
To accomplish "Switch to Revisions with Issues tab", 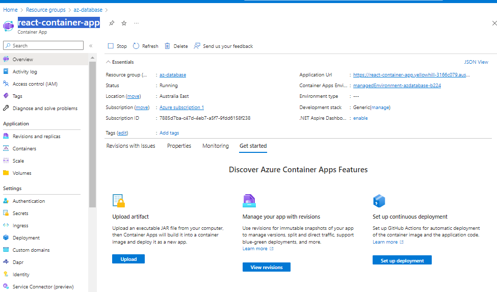I will pos(130,146).
